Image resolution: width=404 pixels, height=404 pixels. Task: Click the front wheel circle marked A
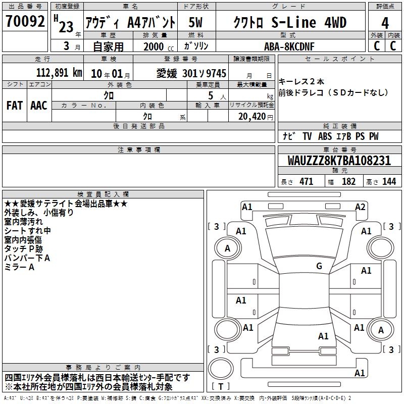[227, 248]
